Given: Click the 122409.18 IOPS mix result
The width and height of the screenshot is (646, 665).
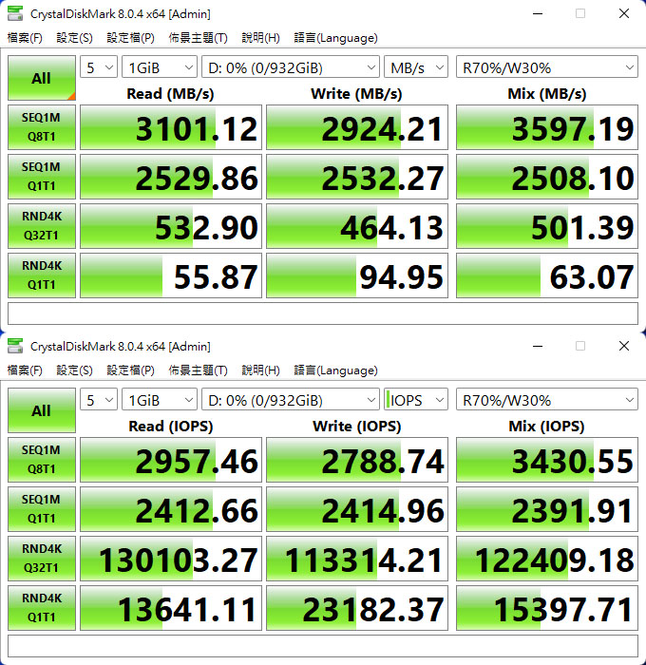Looking at the screenshot, I should click(547, 559).
